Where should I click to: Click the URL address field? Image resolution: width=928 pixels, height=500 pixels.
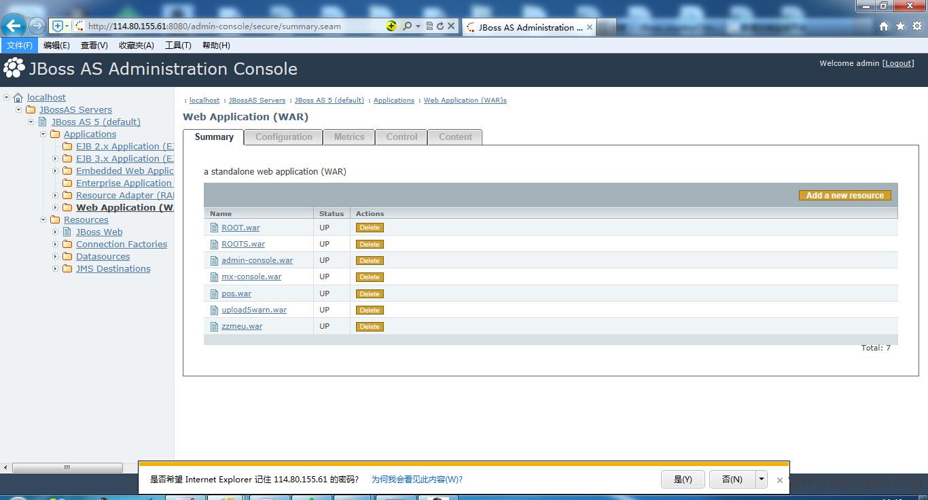pyautogui.click(x=234, y=26)
